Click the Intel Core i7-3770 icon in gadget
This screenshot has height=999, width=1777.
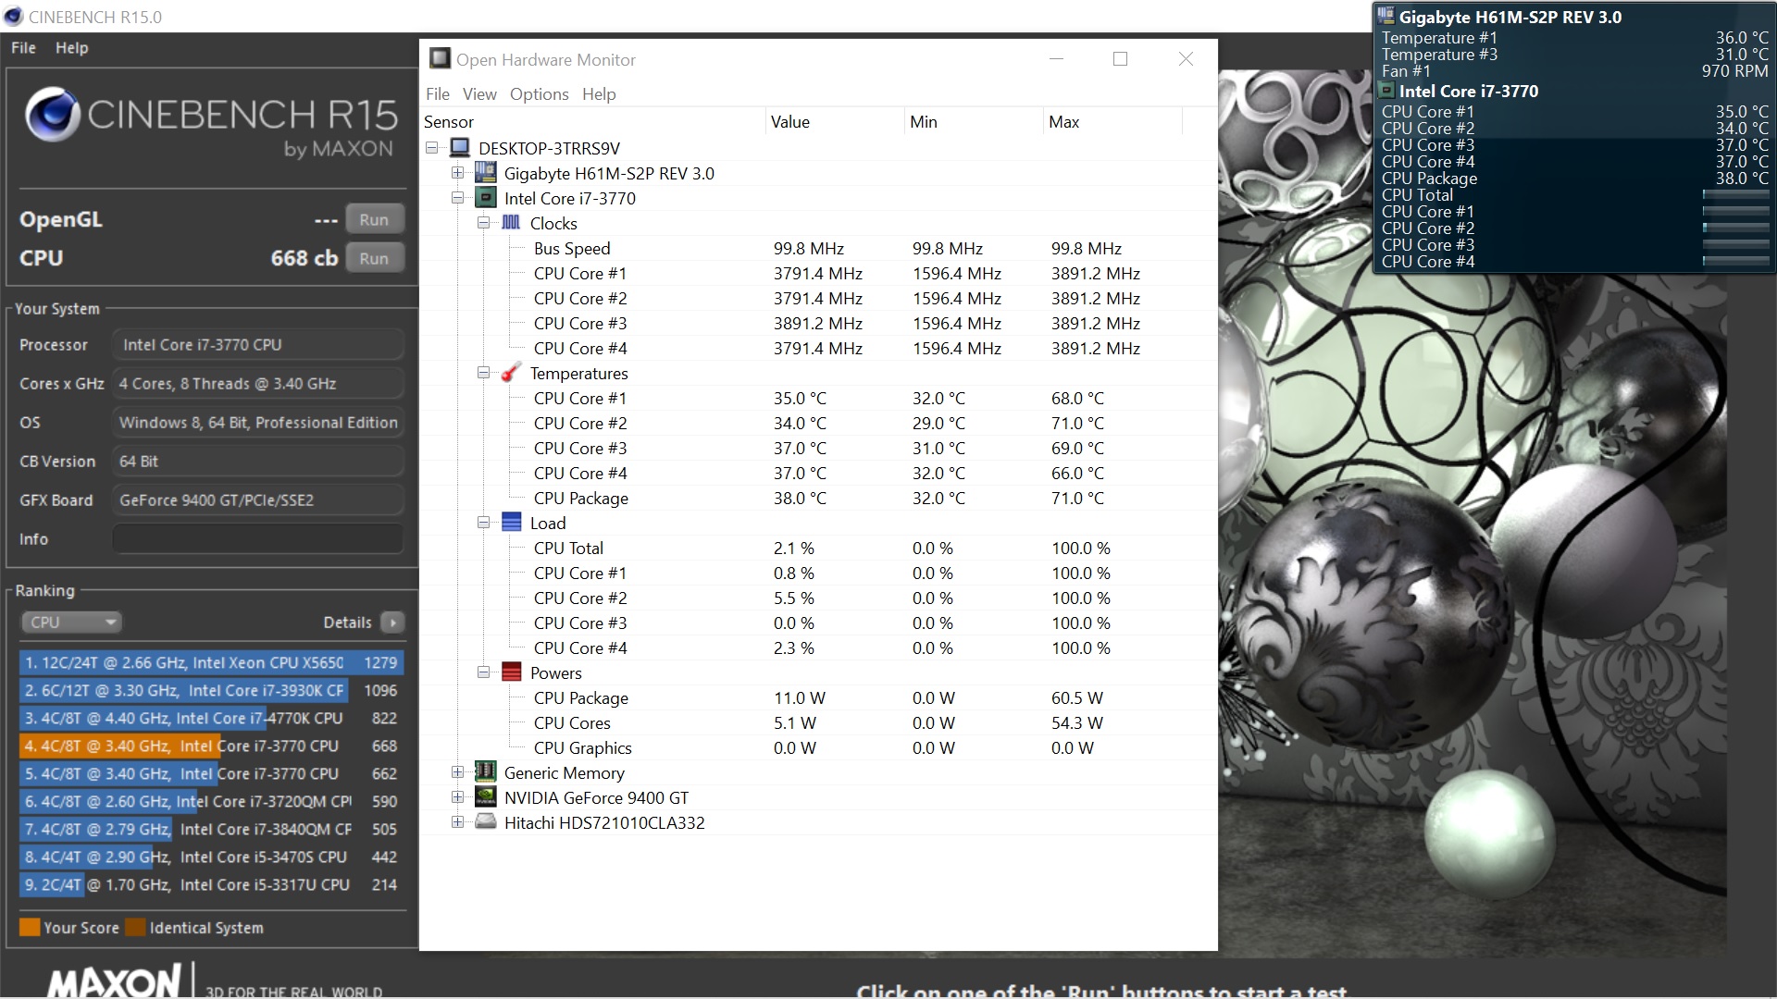tap(1386, 91)
